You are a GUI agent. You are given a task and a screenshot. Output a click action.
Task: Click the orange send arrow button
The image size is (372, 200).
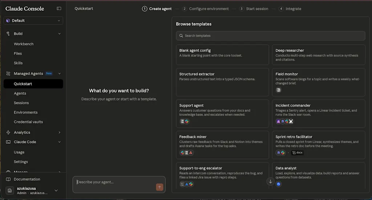(159, 187)
